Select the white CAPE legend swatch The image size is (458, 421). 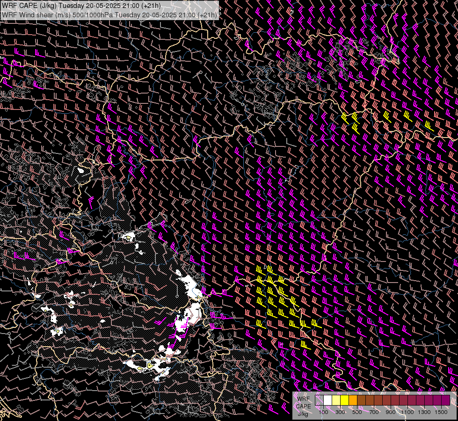click(328, 400)
